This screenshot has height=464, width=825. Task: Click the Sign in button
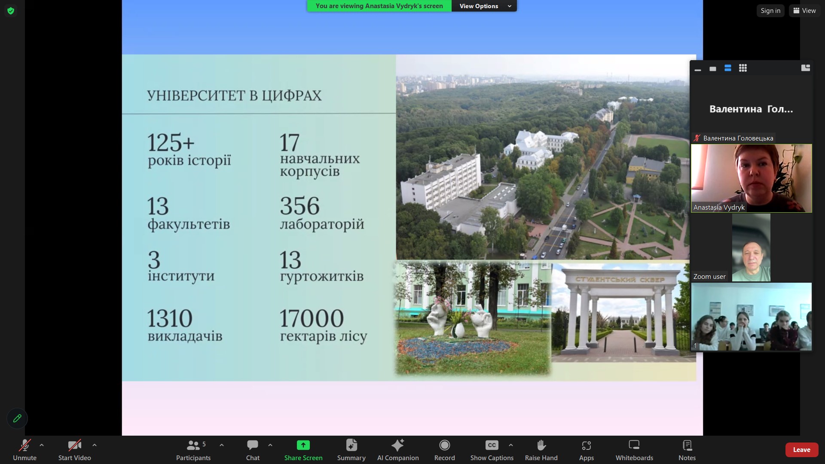coord(770,11)
